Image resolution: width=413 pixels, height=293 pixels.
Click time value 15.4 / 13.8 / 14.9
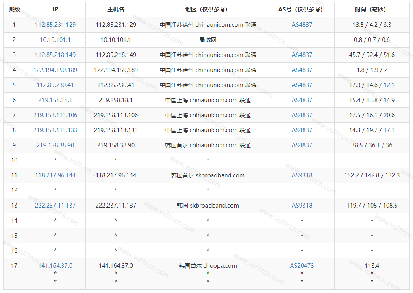372,100
